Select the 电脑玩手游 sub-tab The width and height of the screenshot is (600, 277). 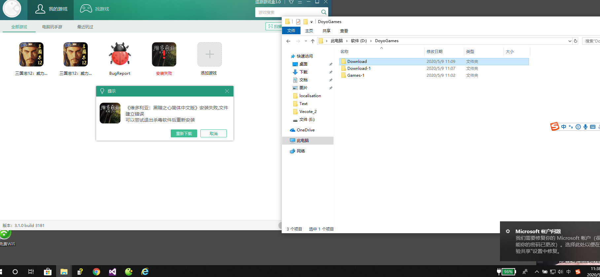[x=52, y=27]
